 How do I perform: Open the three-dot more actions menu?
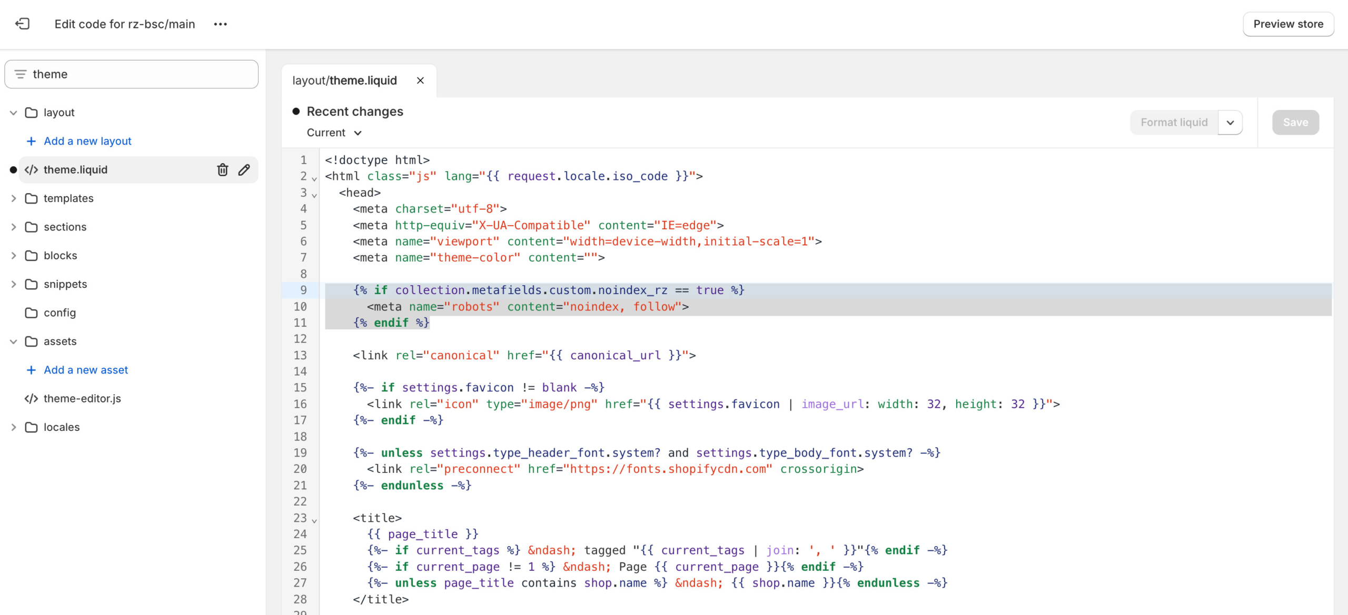pos(220,24)
